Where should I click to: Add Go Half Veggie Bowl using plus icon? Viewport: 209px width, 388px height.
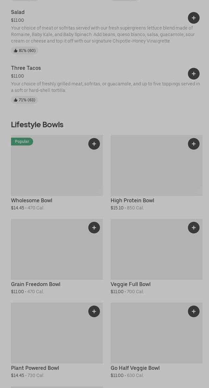coord(193,311)
